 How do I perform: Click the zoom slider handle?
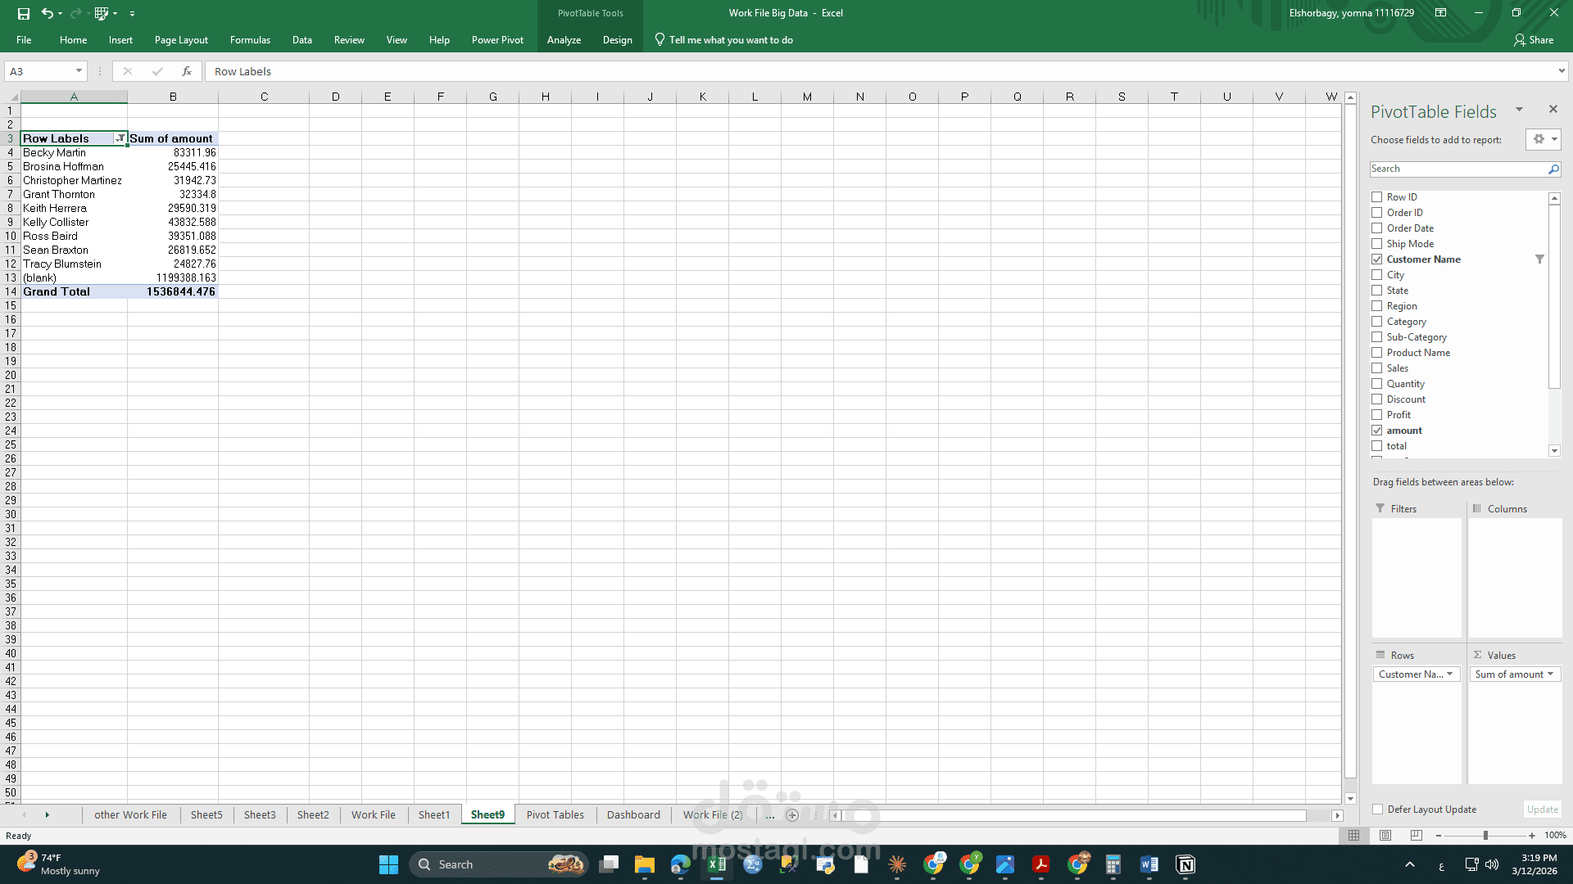pos(1485,836)
